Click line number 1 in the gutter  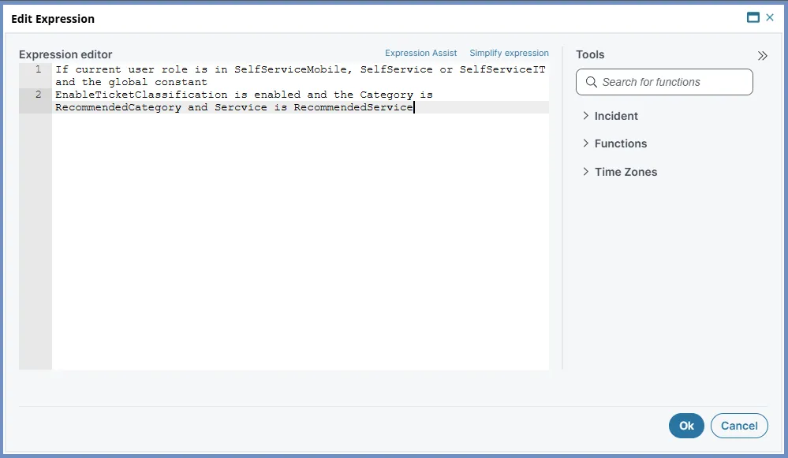pyautogui.click(x=38, y=69)
